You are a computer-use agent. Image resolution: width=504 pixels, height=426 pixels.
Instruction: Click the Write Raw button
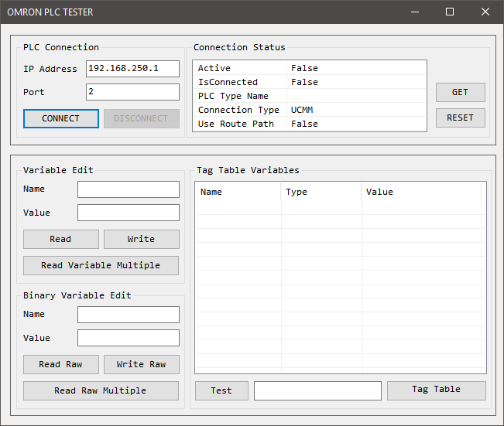point(142,364)
